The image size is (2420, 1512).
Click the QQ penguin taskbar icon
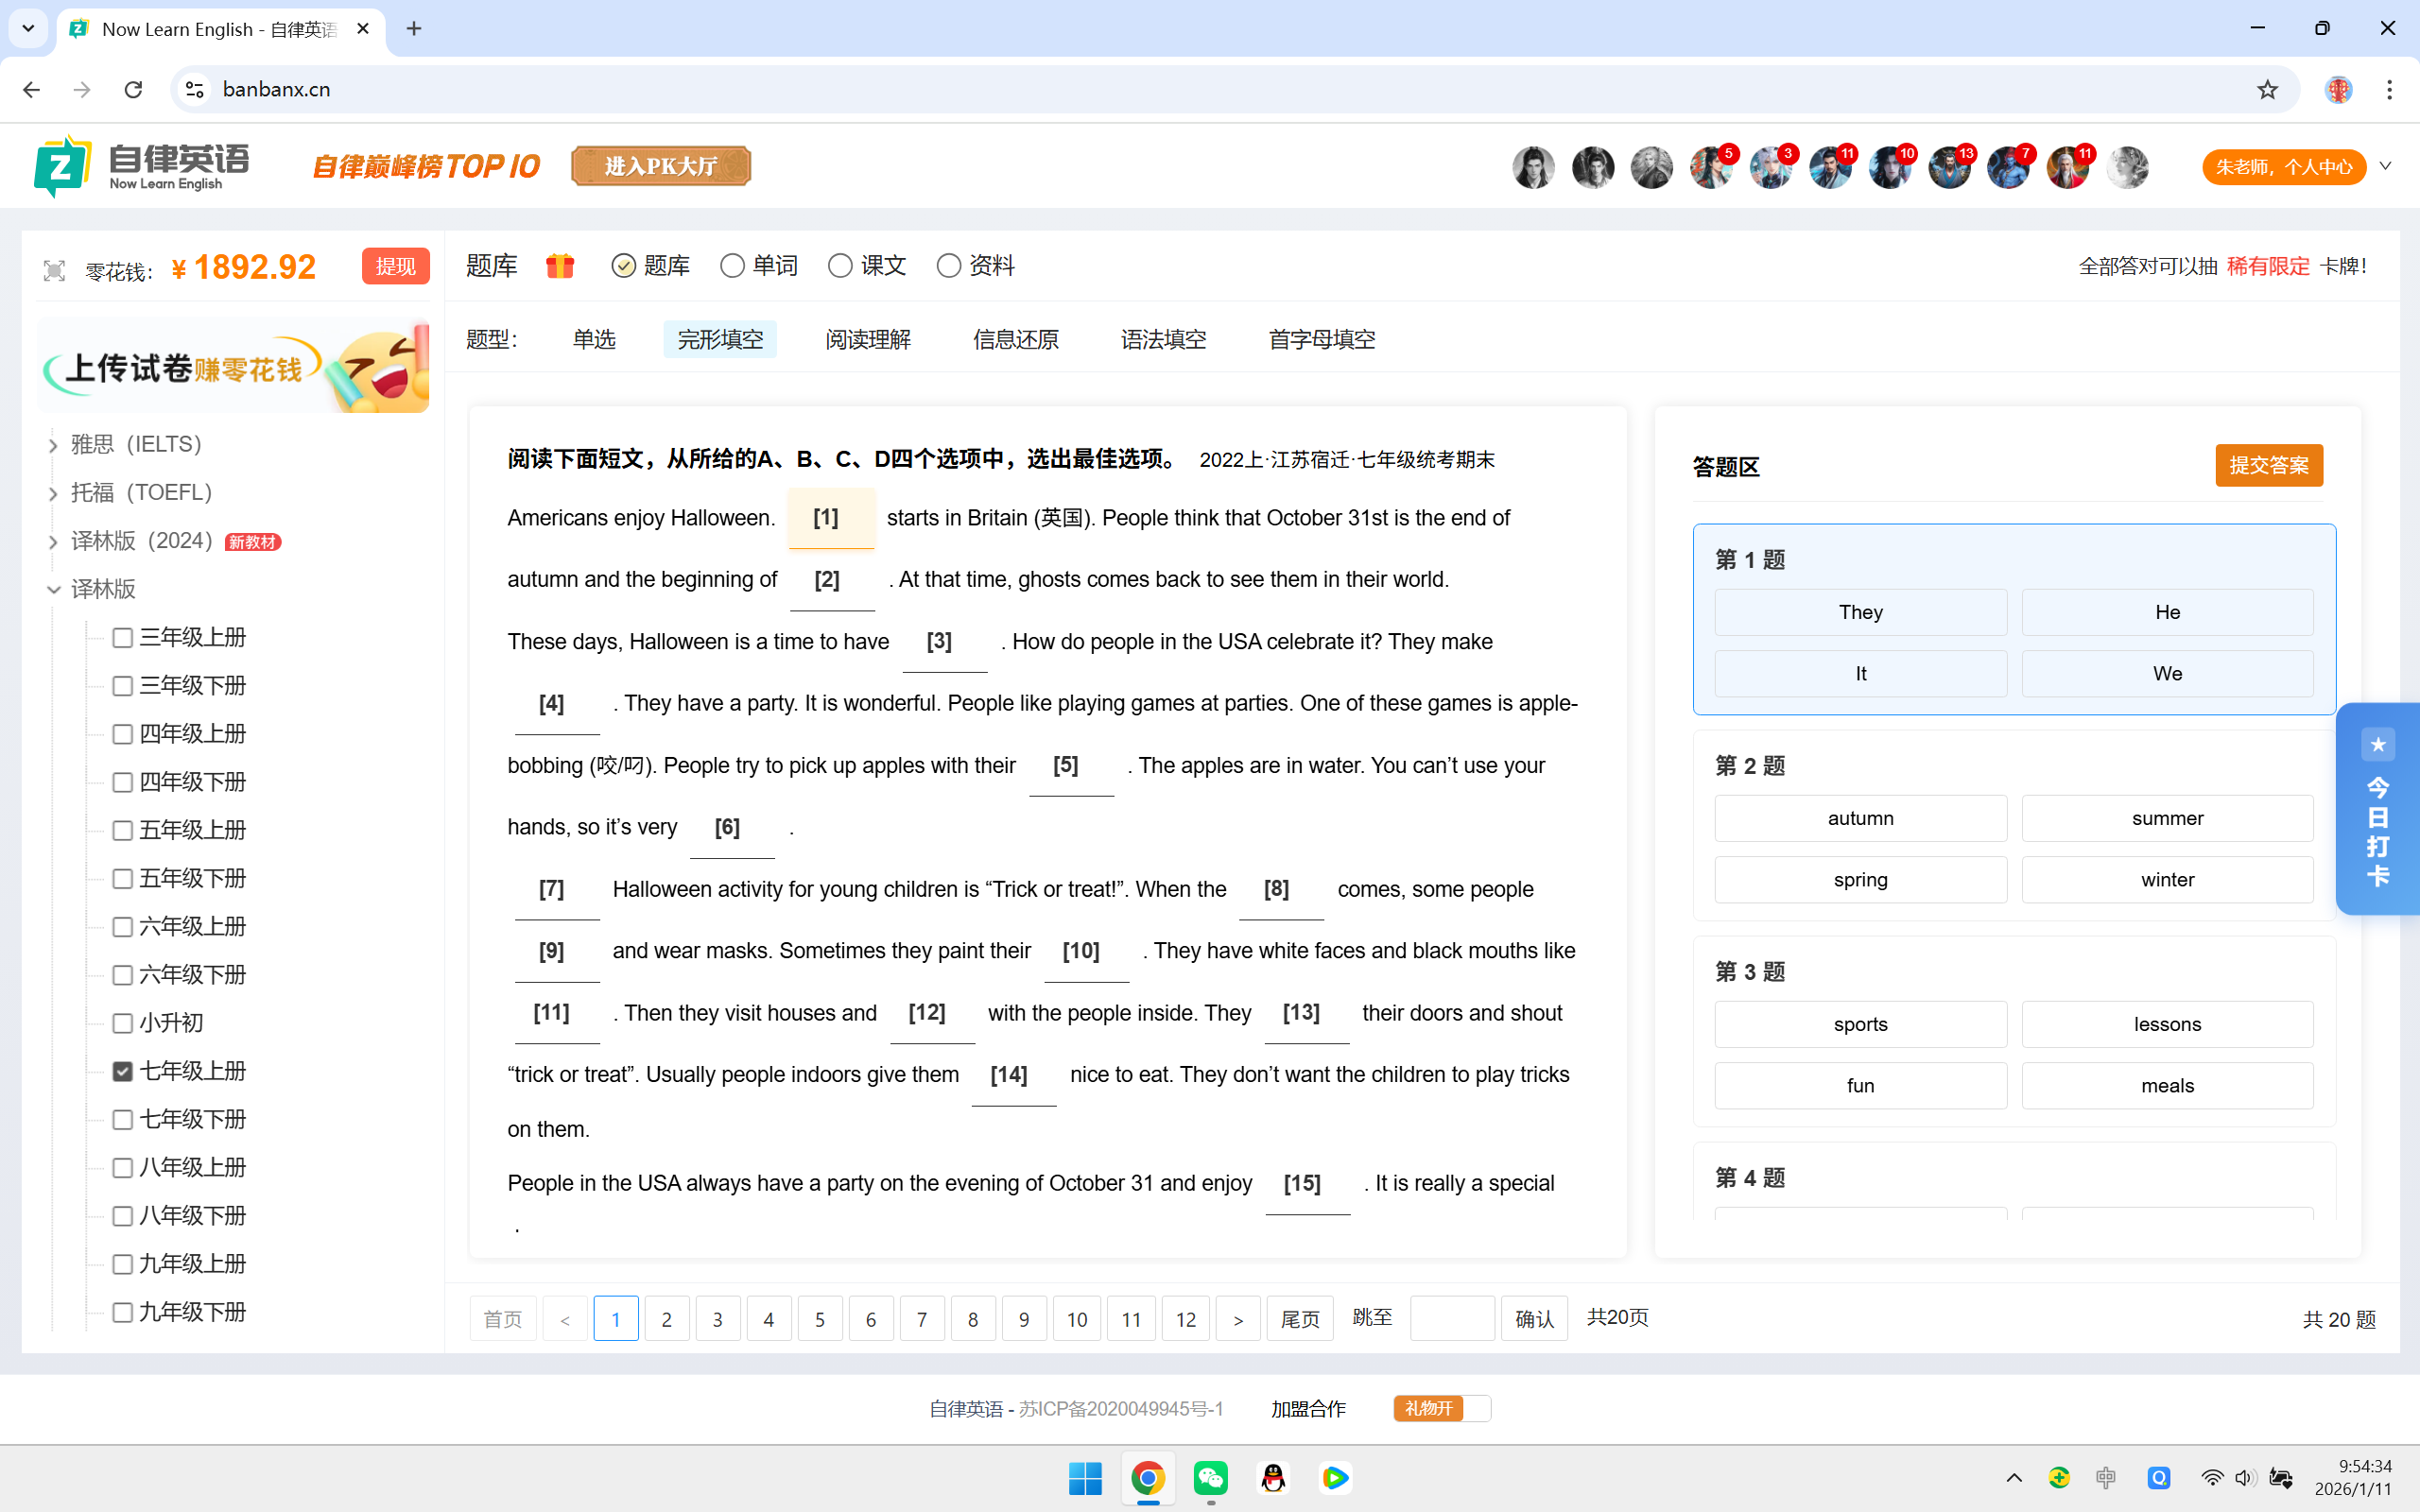[x=1273, y=1477]
